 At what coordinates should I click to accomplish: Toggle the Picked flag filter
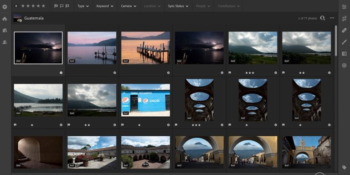56,6
